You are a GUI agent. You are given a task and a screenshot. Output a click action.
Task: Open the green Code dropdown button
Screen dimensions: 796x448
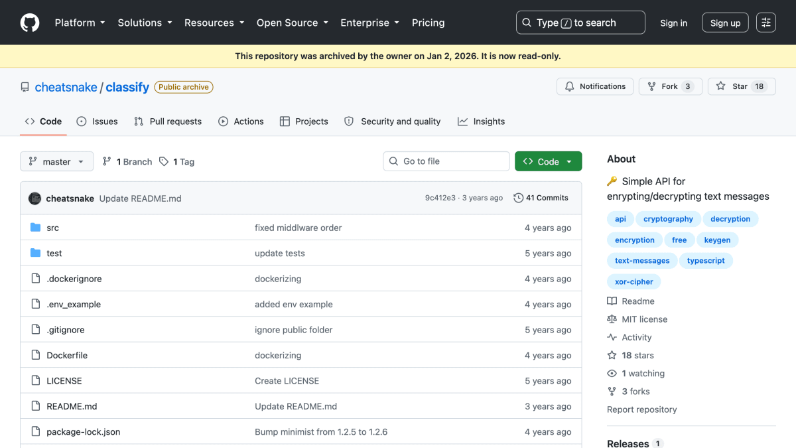point(548,161)
